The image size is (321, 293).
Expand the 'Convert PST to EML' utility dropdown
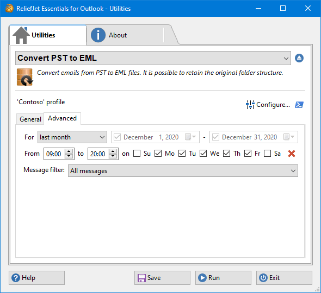click(153, 58)
